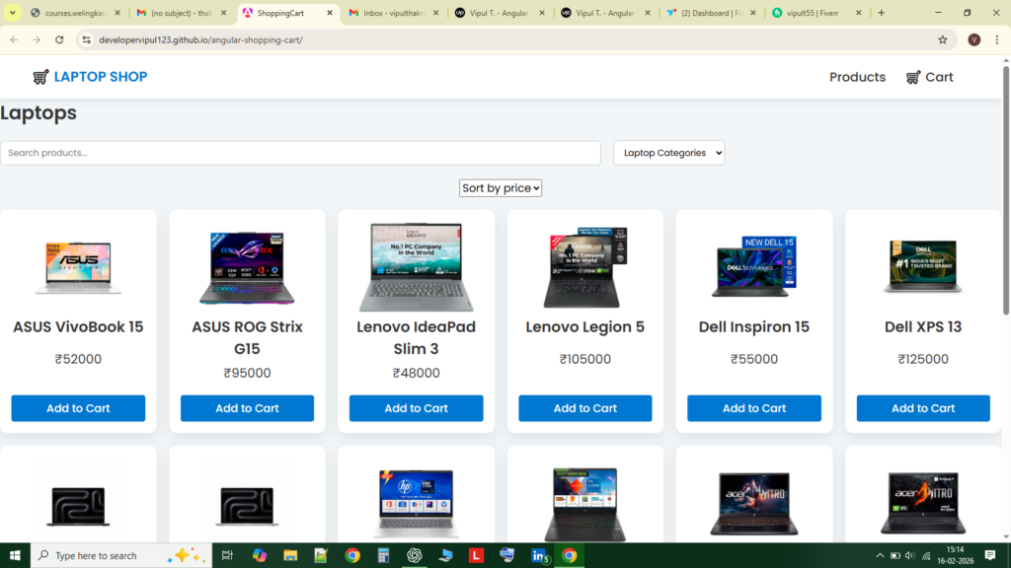Open network settings in system tray
The image size is (1011, 568).
(926, 555)
